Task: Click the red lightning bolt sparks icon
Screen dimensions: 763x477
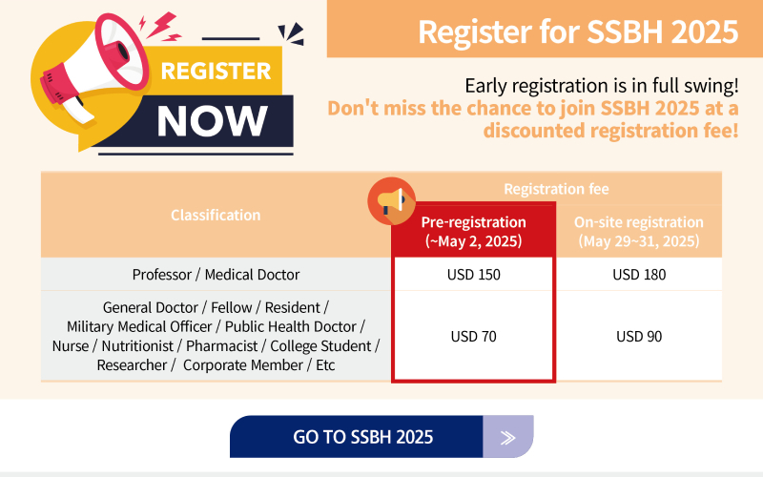Action: pyautogui.click(x=159, y=27)
